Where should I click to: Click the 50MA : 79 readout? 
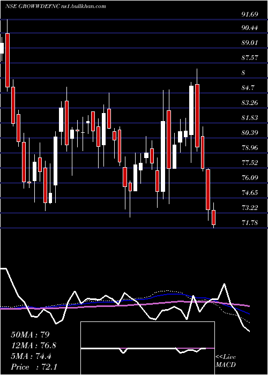(x=30, y=335)
